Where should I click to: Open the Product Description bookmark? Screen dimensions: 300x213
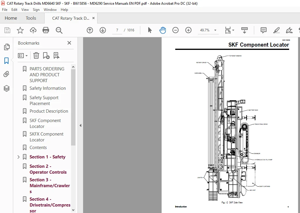tap(49, 111)
